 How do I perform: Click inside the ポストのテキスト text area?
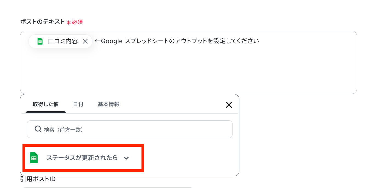click(188, 62)
